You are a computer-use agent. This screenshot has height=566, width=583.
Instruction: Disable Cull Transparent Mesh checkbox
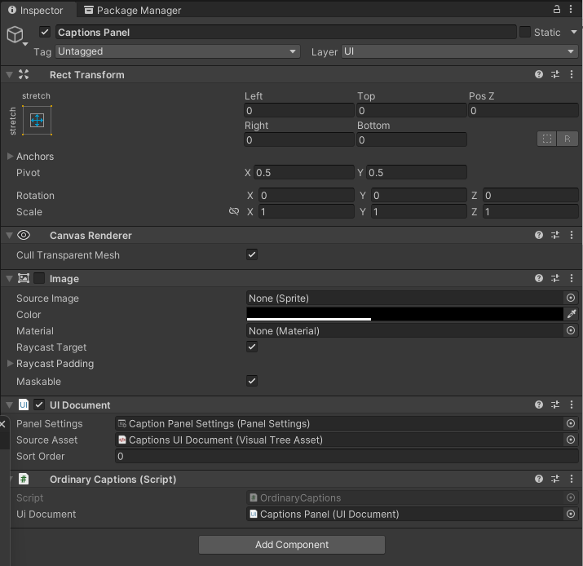click(252, 254)
